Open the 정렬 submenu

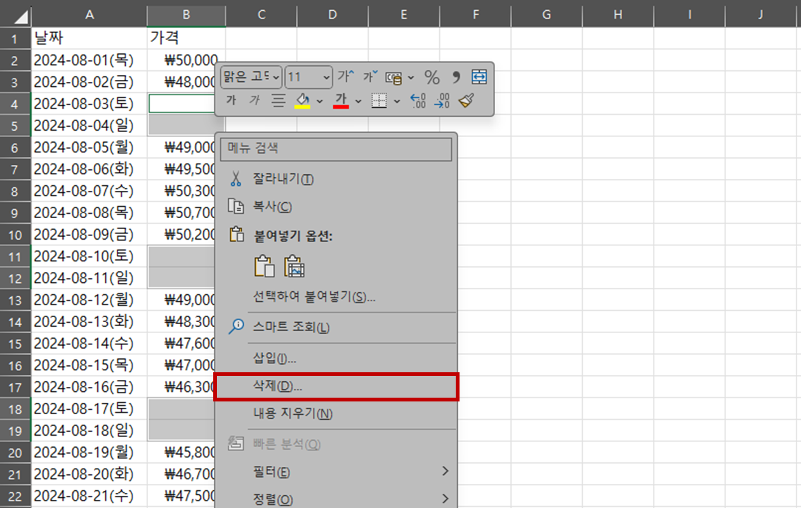(x=336, y=499)
